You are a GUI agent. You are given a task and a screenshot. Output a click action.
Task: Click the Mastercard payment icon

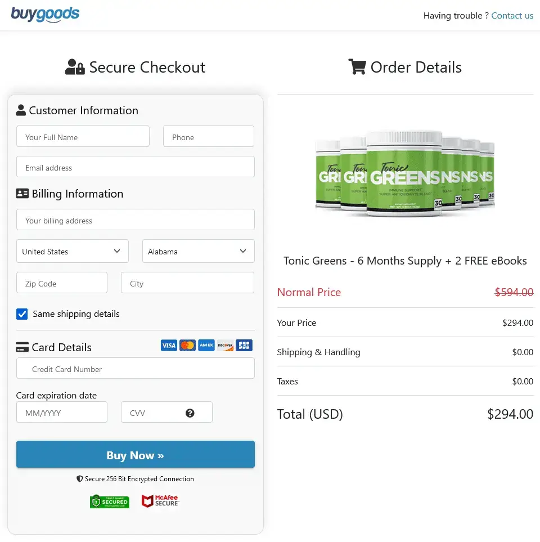tap(188, 345)
